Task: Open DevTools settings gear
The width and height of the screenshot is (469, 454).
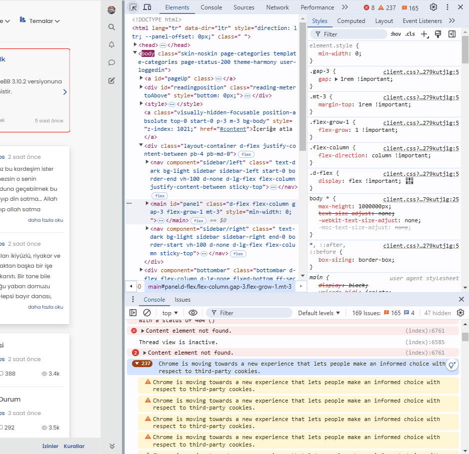Action: (433, 7)
